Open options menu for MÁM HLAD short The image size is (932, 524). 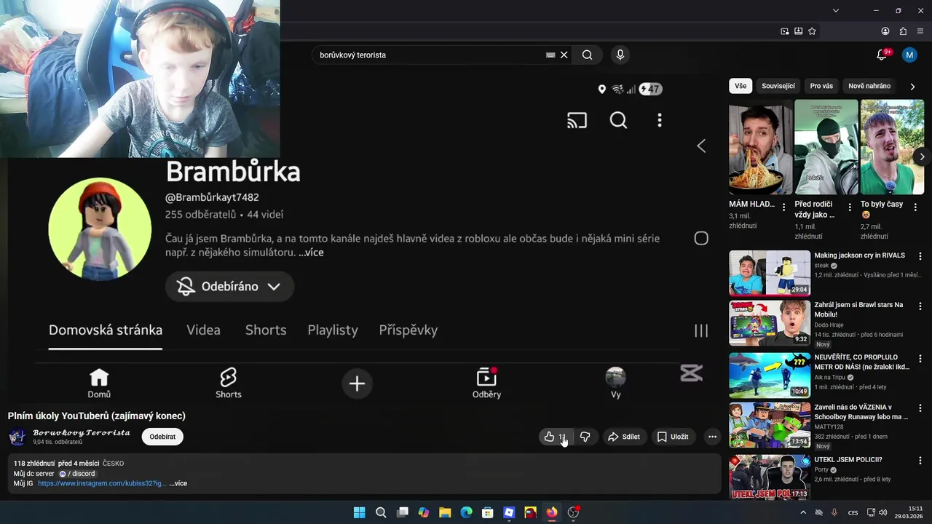783,207
